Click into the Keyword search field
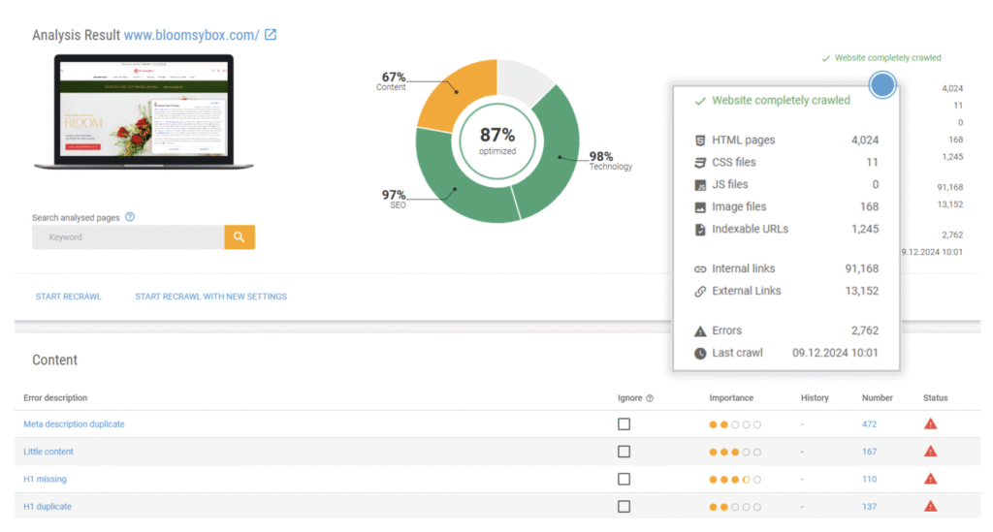This screenshot has width=993, height=532. pos(129,237)
